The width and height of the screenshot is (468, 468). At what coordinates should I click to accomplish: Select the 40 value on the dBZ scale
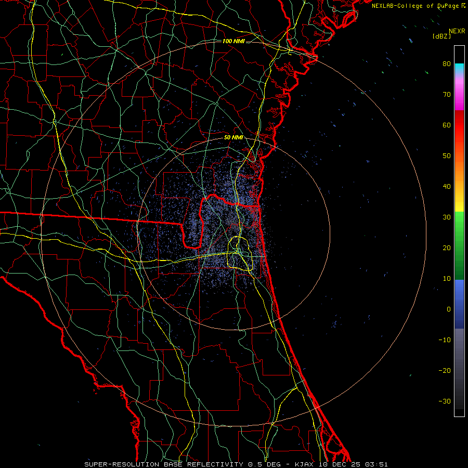(447, 187)
